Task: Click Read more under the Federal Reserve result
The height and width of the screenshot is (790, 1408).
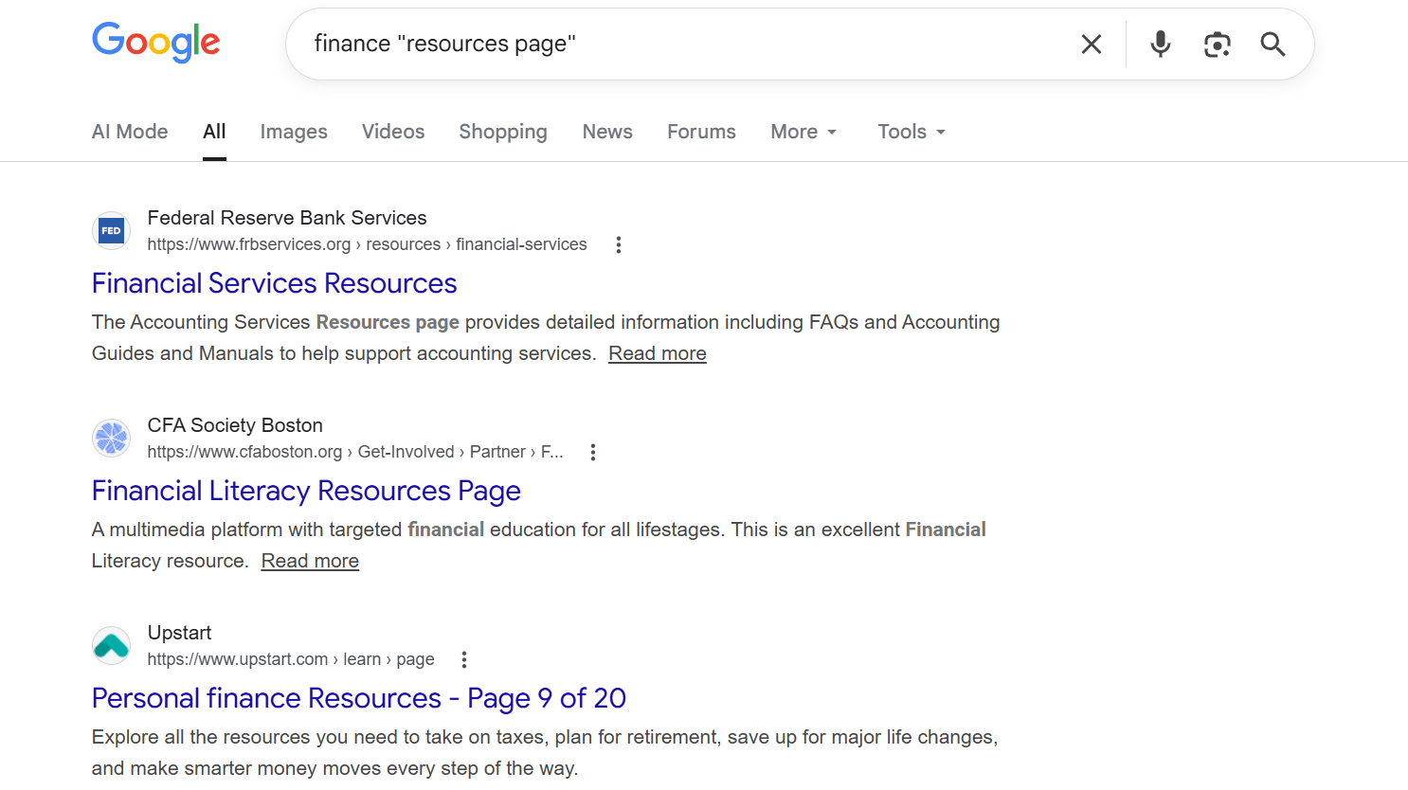Action: pos(657,352)
